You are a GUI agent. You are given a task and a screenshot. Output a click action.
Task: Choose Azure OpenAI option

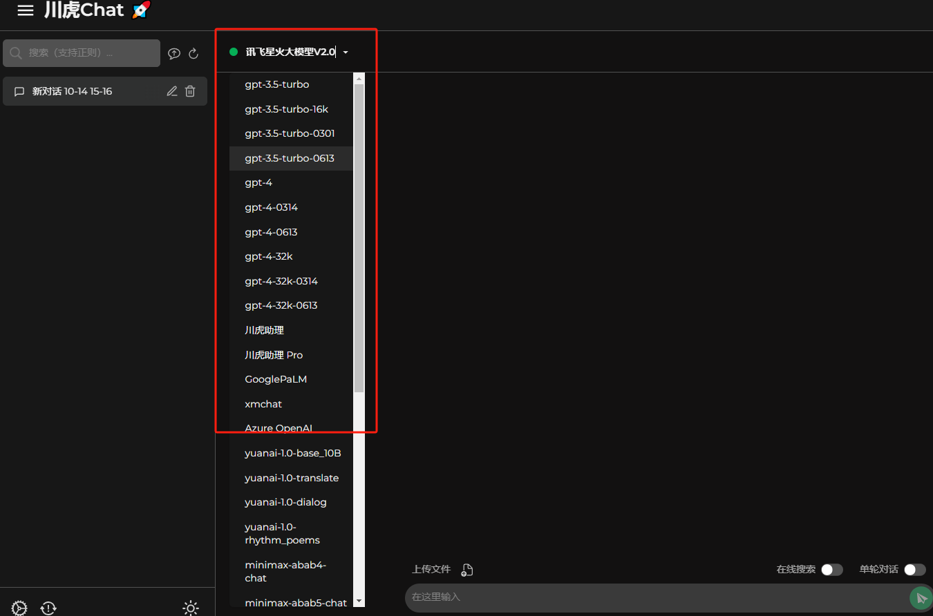point(292,428)
